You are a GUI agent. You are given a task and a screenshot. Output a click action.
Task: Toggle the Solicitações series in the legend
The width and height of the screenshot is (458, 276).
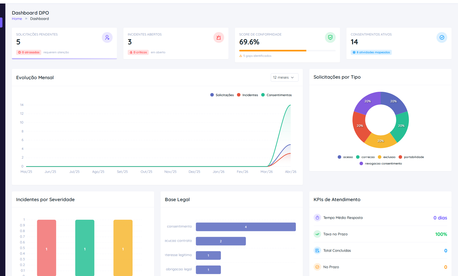[x=222, y=95]
